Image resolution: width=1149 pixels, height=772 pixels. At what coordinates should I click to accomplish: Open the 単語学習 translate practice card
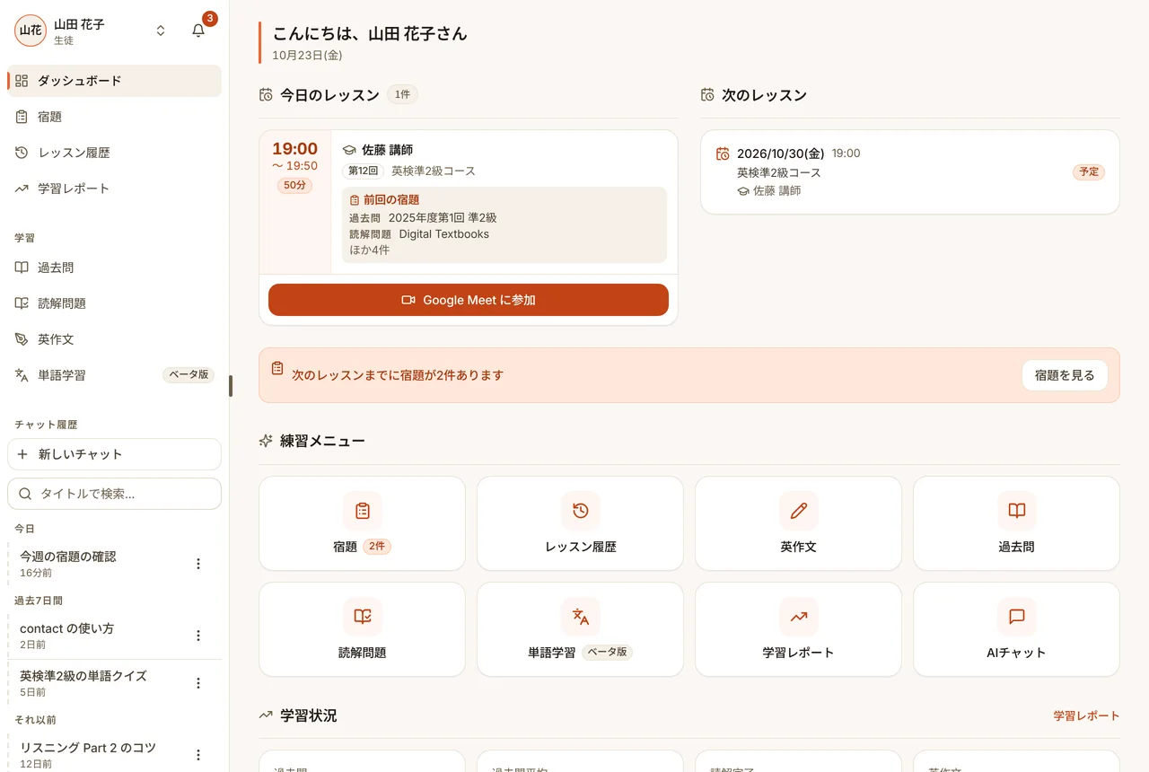(x=580, y=629)
